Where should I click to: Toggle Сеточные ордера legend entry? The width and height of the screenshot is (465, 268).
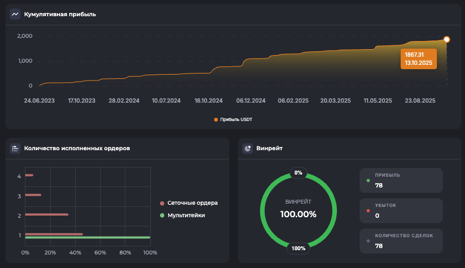(189, 203)
